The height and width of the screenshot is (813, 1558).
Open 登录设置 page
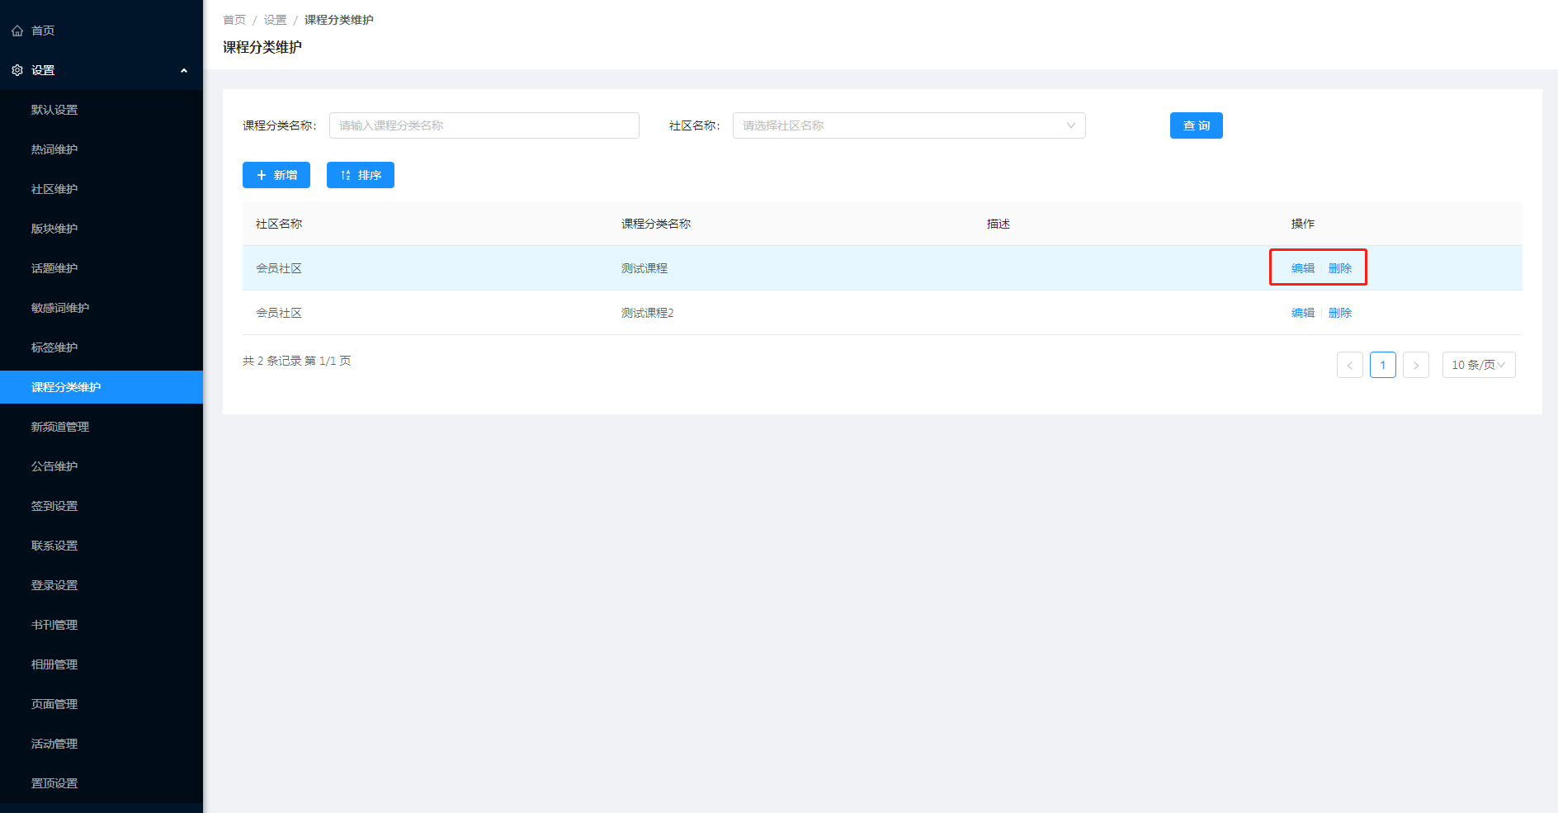[x=54, y=585]
